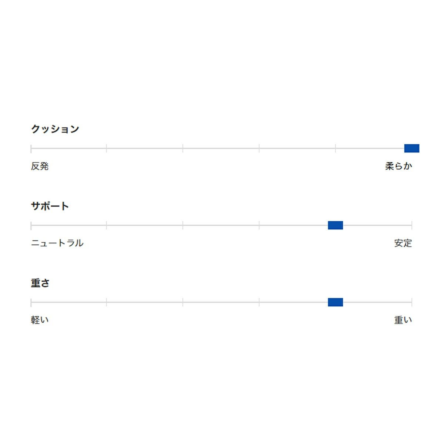Image resolution: width=444 pixels, height=444 pixels.
Task: Click the third tick from left on クッション slider
Action: (183, 149)
